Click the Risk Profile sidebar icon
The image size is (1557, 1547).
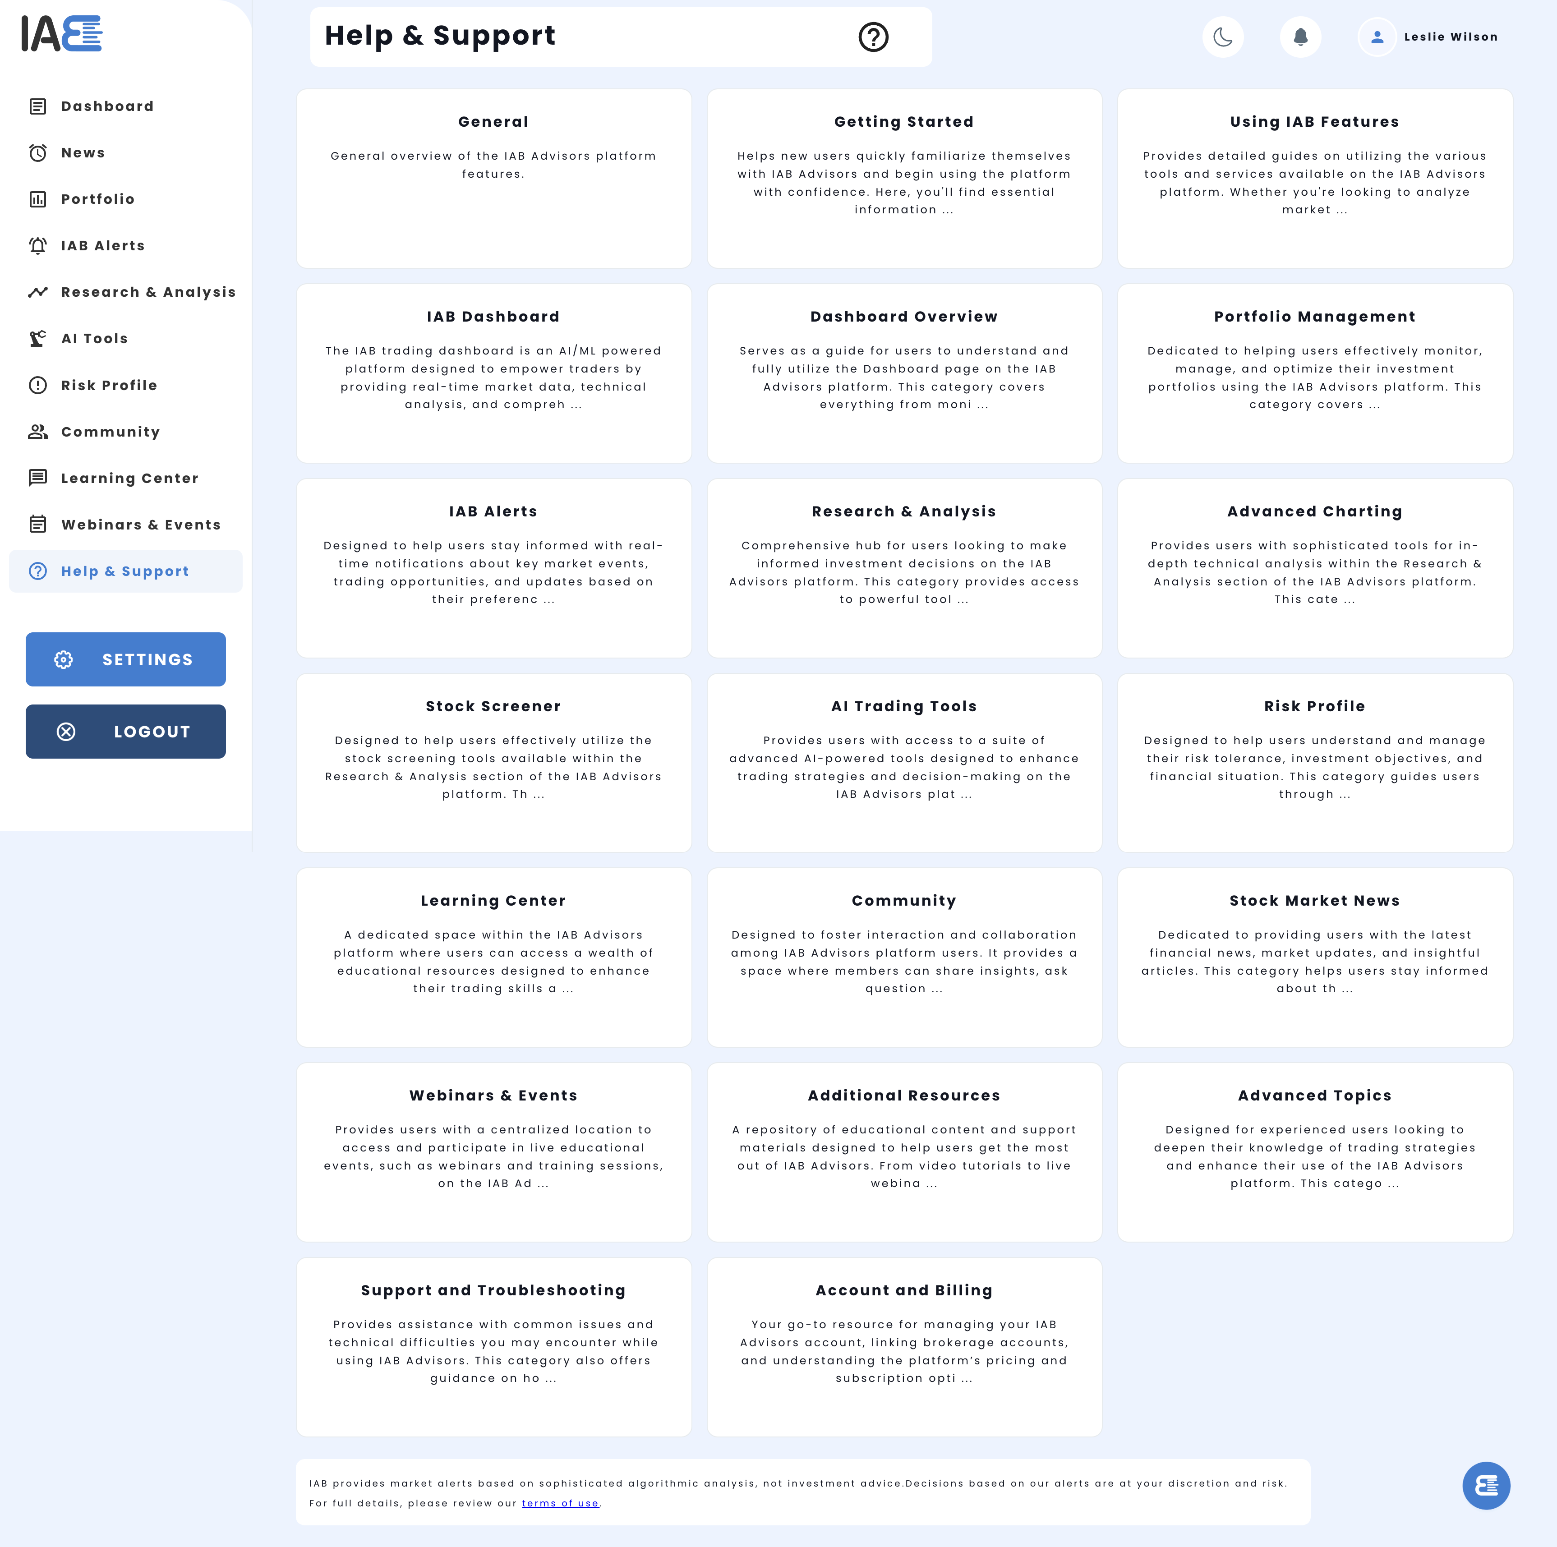point(38,385)
